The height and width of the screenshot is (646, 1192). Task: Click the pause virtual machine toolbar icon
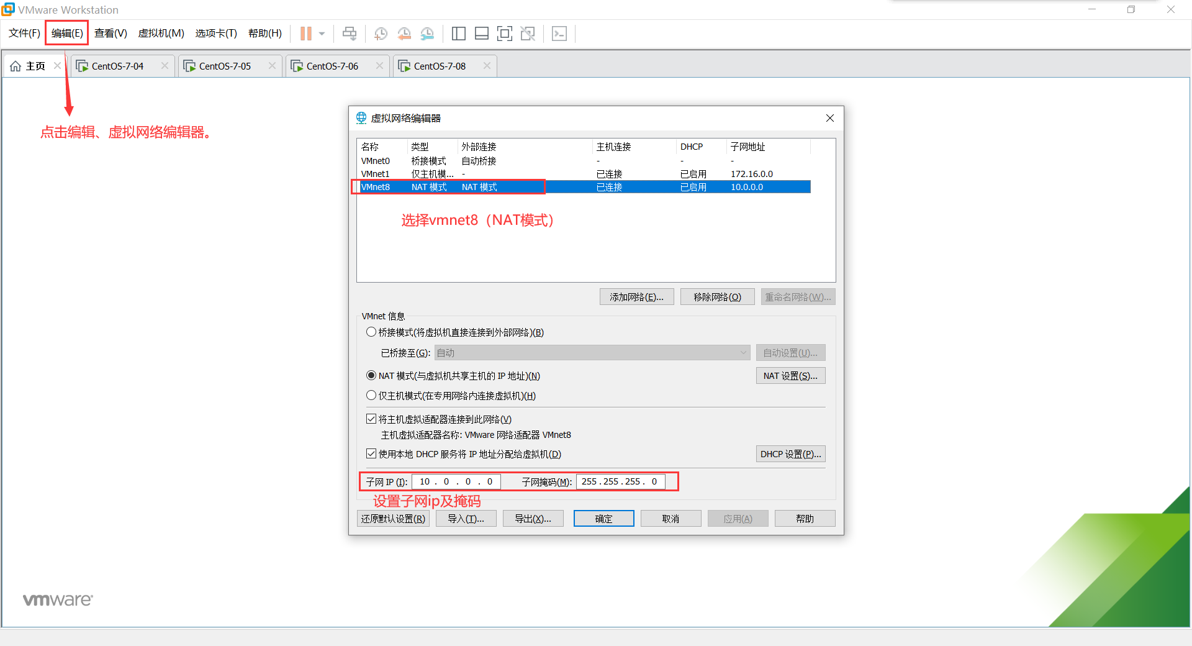[x=306, y=34]
